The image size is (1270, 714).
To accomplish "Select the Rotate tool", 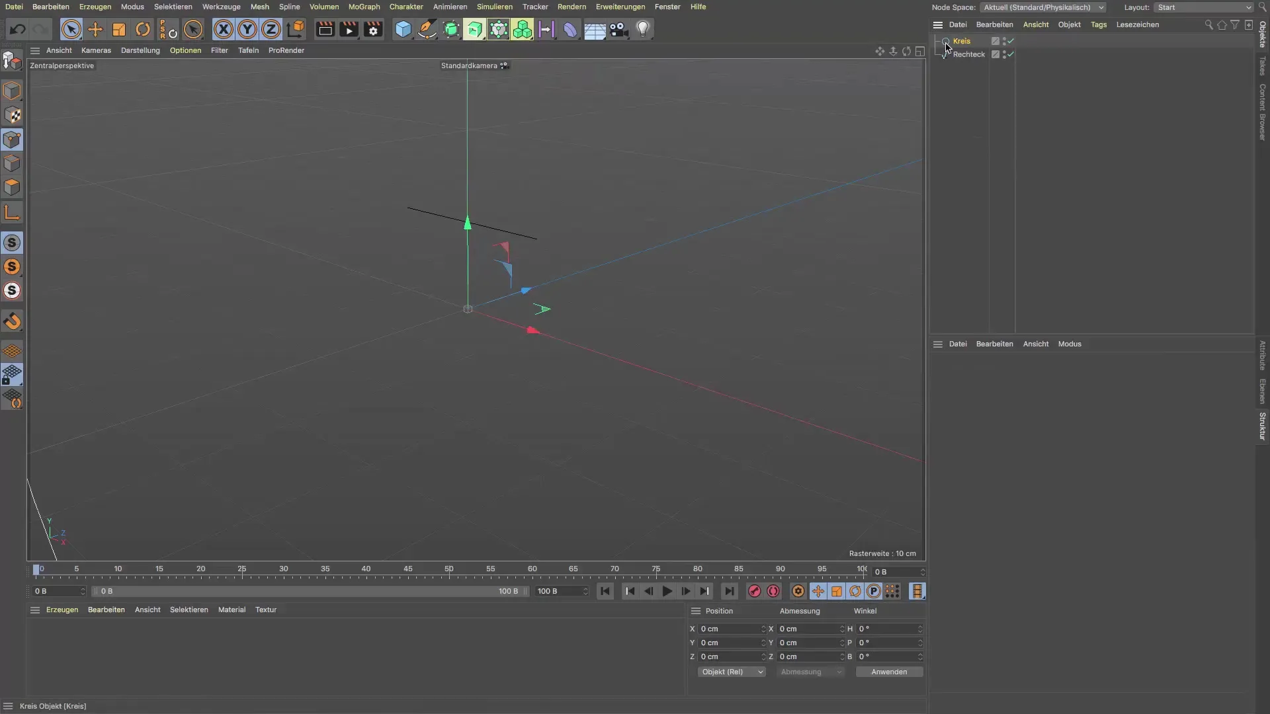I will [x=143, y=29].
